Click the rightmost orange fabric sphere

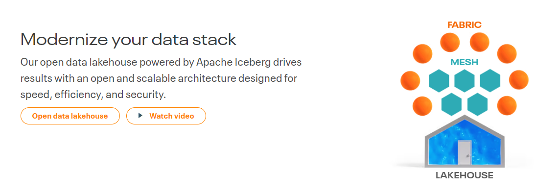click(519, 80)
